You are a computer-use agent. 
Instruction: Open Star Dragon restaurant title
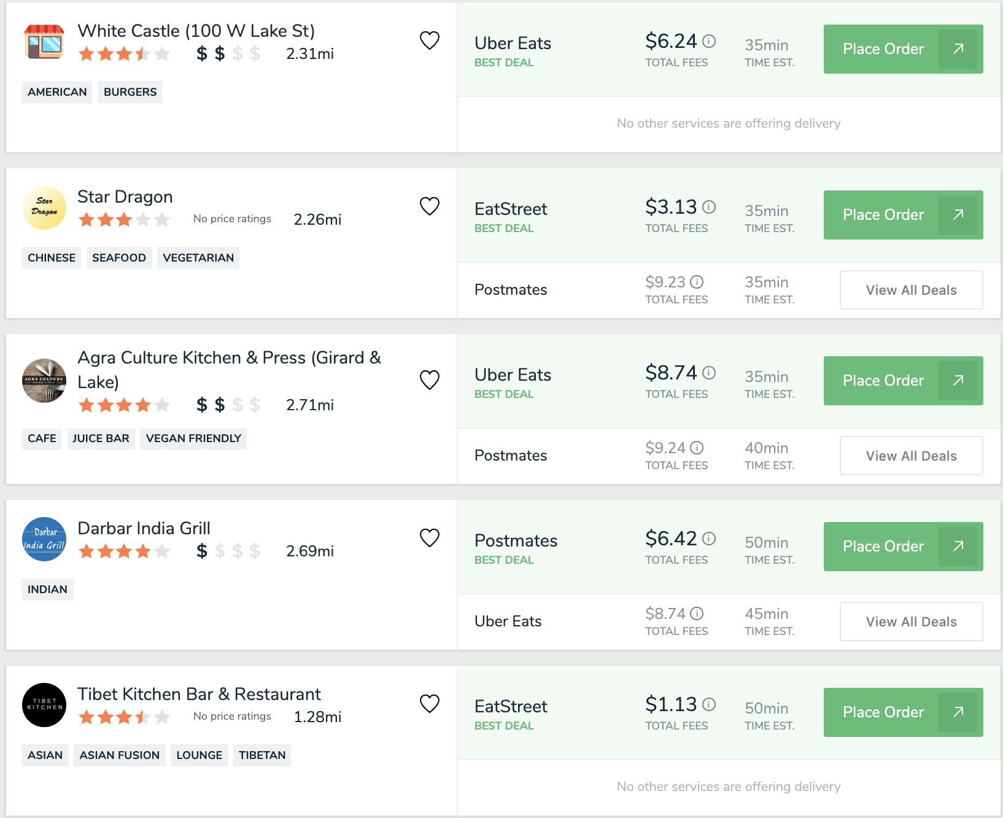tap(125, 197)
